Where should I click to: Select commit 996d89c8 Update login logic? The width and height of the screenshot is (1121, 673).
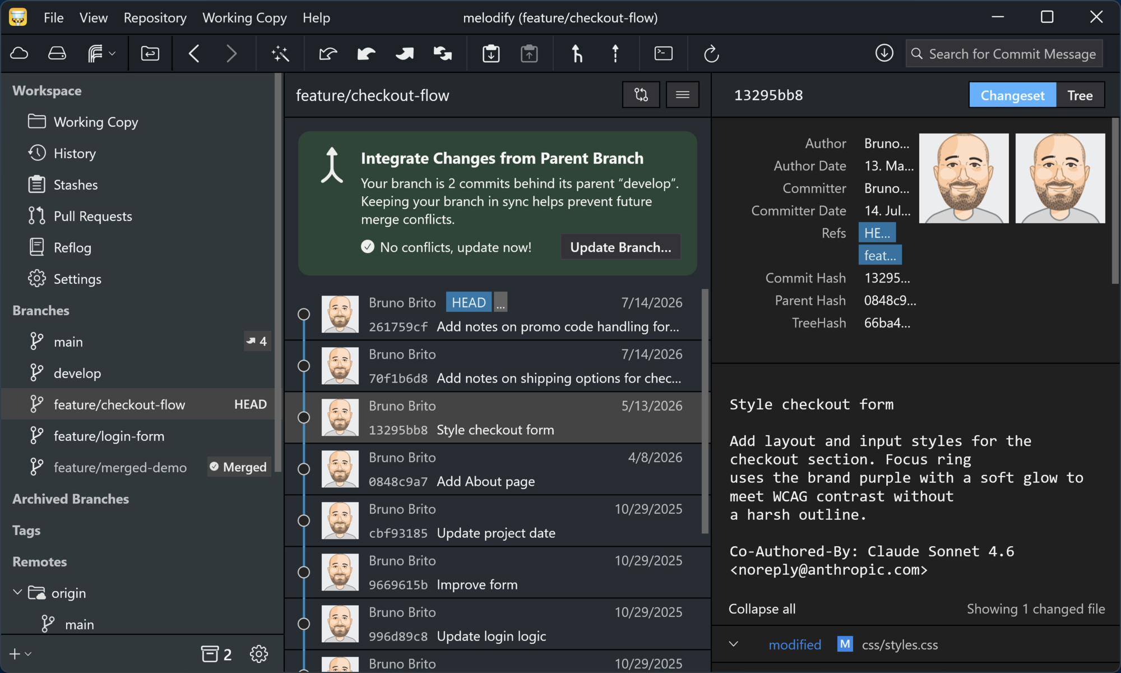point(493,624)
